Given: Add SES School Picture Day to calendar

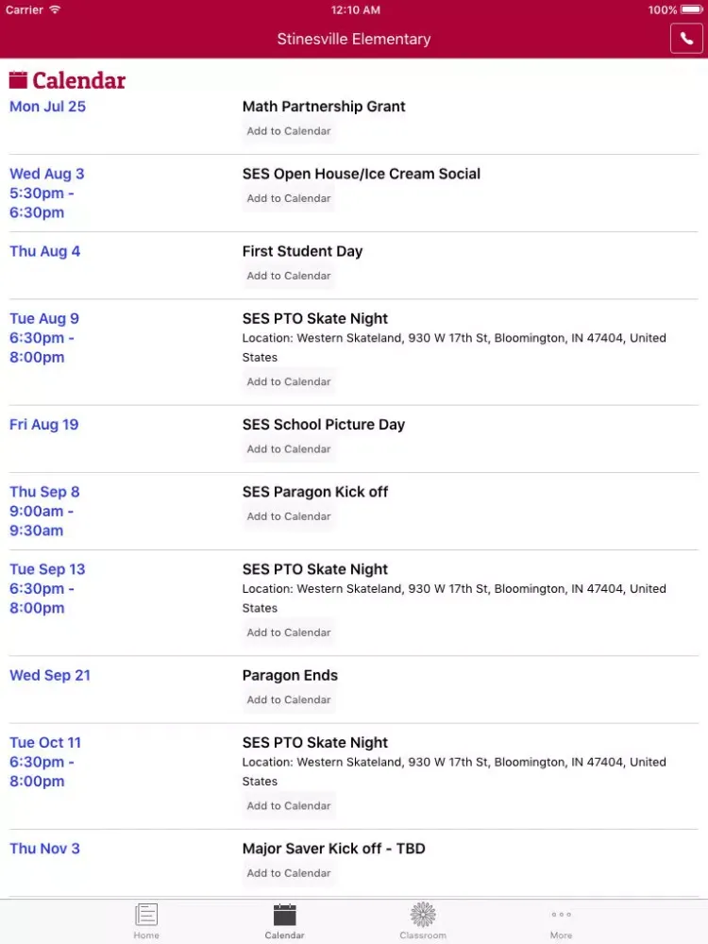Looking at the screenshot, I should (289, 449).
